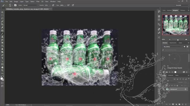Image resolution: width=190 pixels, height=106 pixels.
Task: Toggle Lock all on Layers lock row
Action: click(x=177, y=86)
